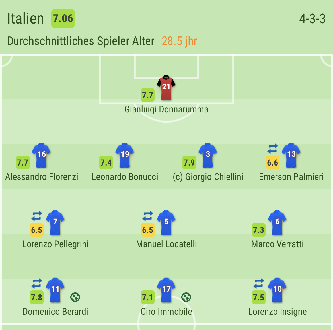The image size is (333, 330).
Task: Open Ciro Immobile's player name
Action: point(166,312)
